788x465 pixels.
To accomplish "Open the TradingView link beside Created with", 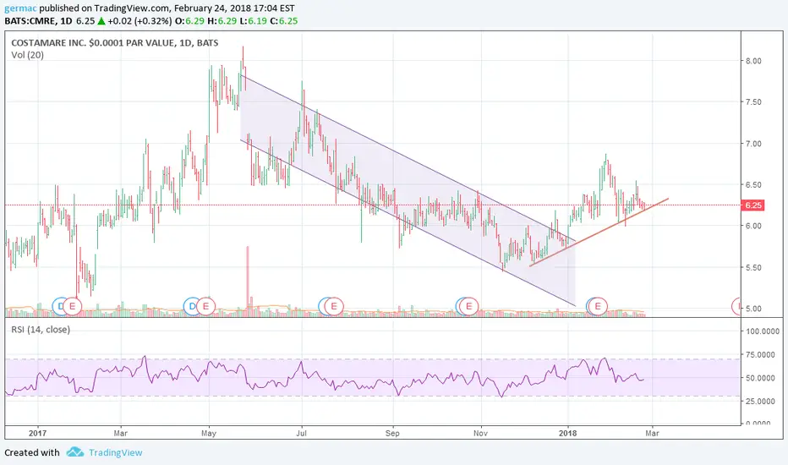I will click(116, 452).
